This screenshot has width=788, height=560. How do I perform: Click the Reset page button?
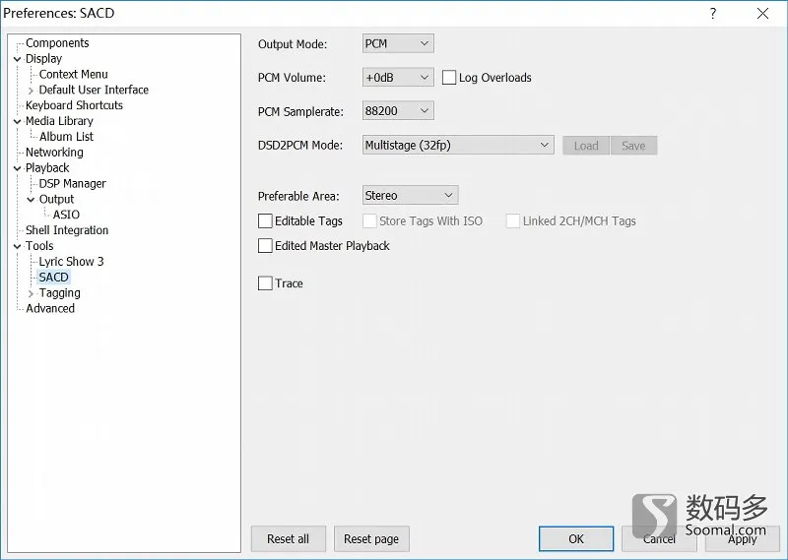[371, 539]
